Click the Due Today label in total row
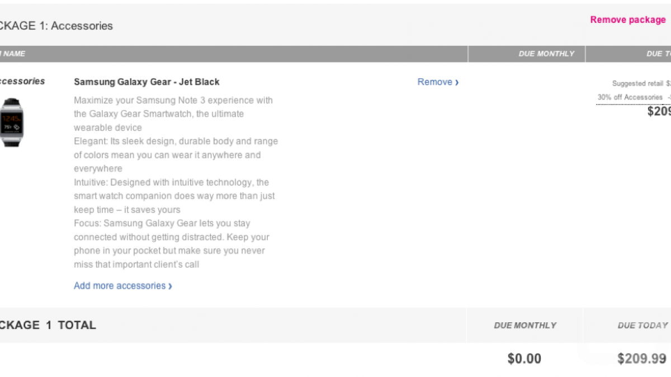 (x=642, y=325)
